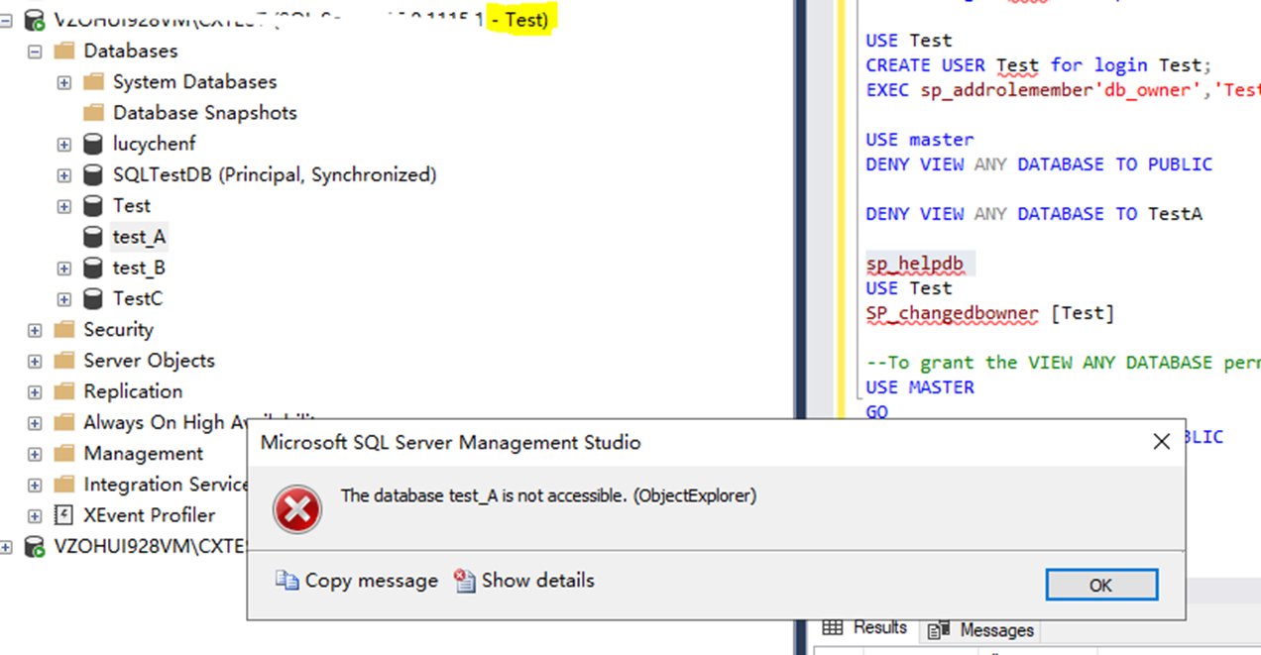The width and height of the screenshot is (1261, 655).
Task: Click the SP_changedbowner text in editor
Action: [952, 313]
